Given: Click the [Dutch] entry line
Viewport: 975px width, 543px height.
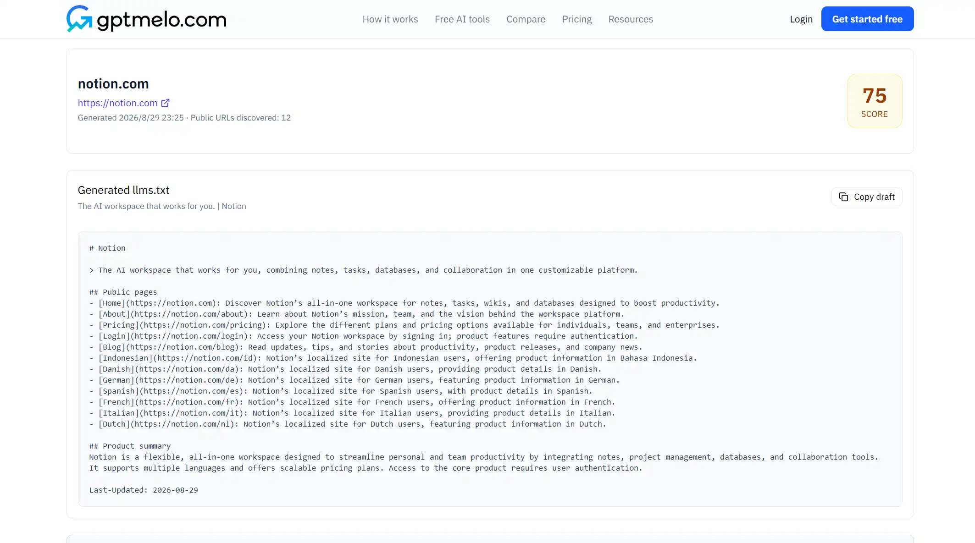Looking at the screenshot, I should coord(348,424).
